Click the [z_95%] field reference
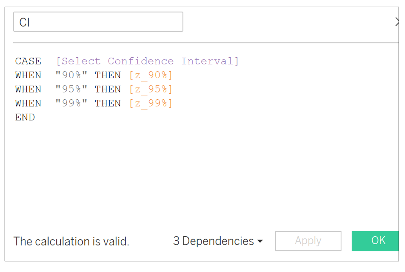 [151, 89]
